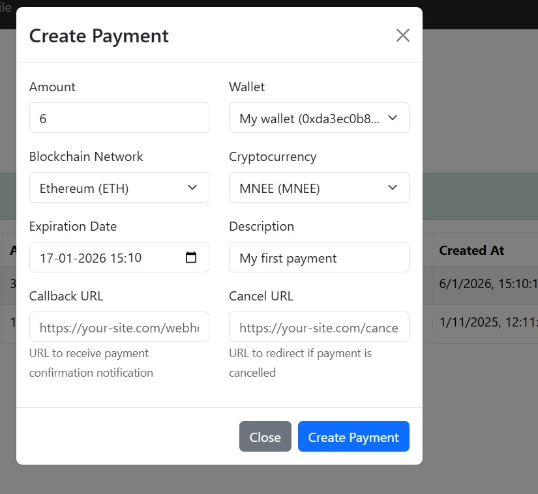Viewport: 538px width, 494px height.
Task: Click into the Callback URL input
Action: pos(119,327)
